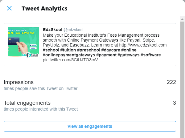
Task: Open the payment gateways tweet image thumbnail
Action: click(x=23, y=43)
